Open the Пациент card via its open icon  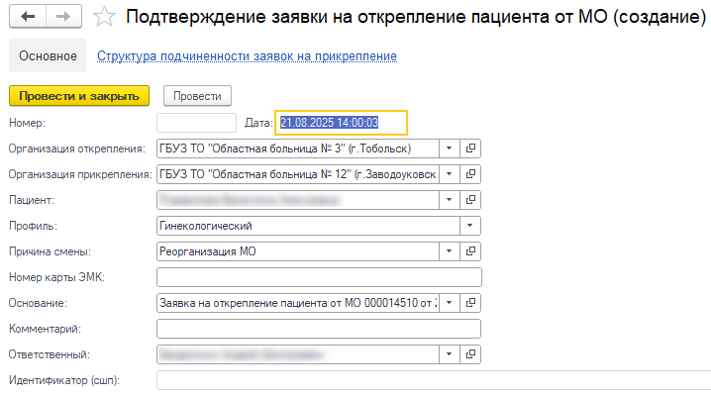pos(471,200)
